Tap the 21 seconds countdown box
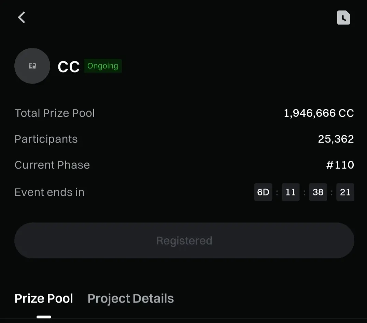Image resolution: width=367 pixels, height=323 pixels. tap(345, 192)
